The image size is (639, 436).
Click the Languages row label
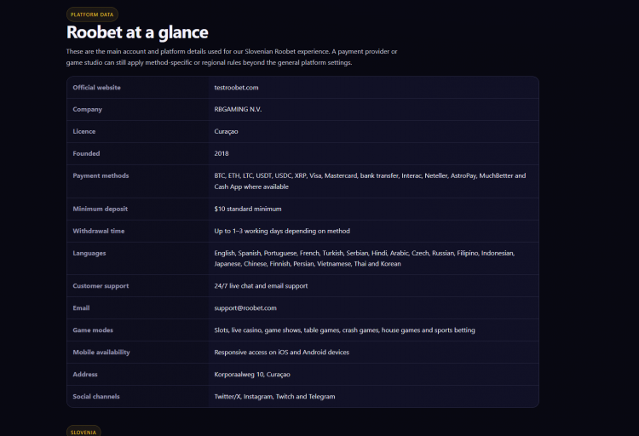click(89, 253)
